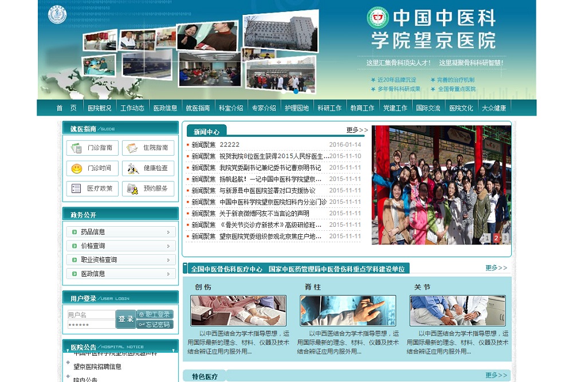Click 更多>> link beside 全国中医骨伤科医疗中心

[x=496, y=267]
